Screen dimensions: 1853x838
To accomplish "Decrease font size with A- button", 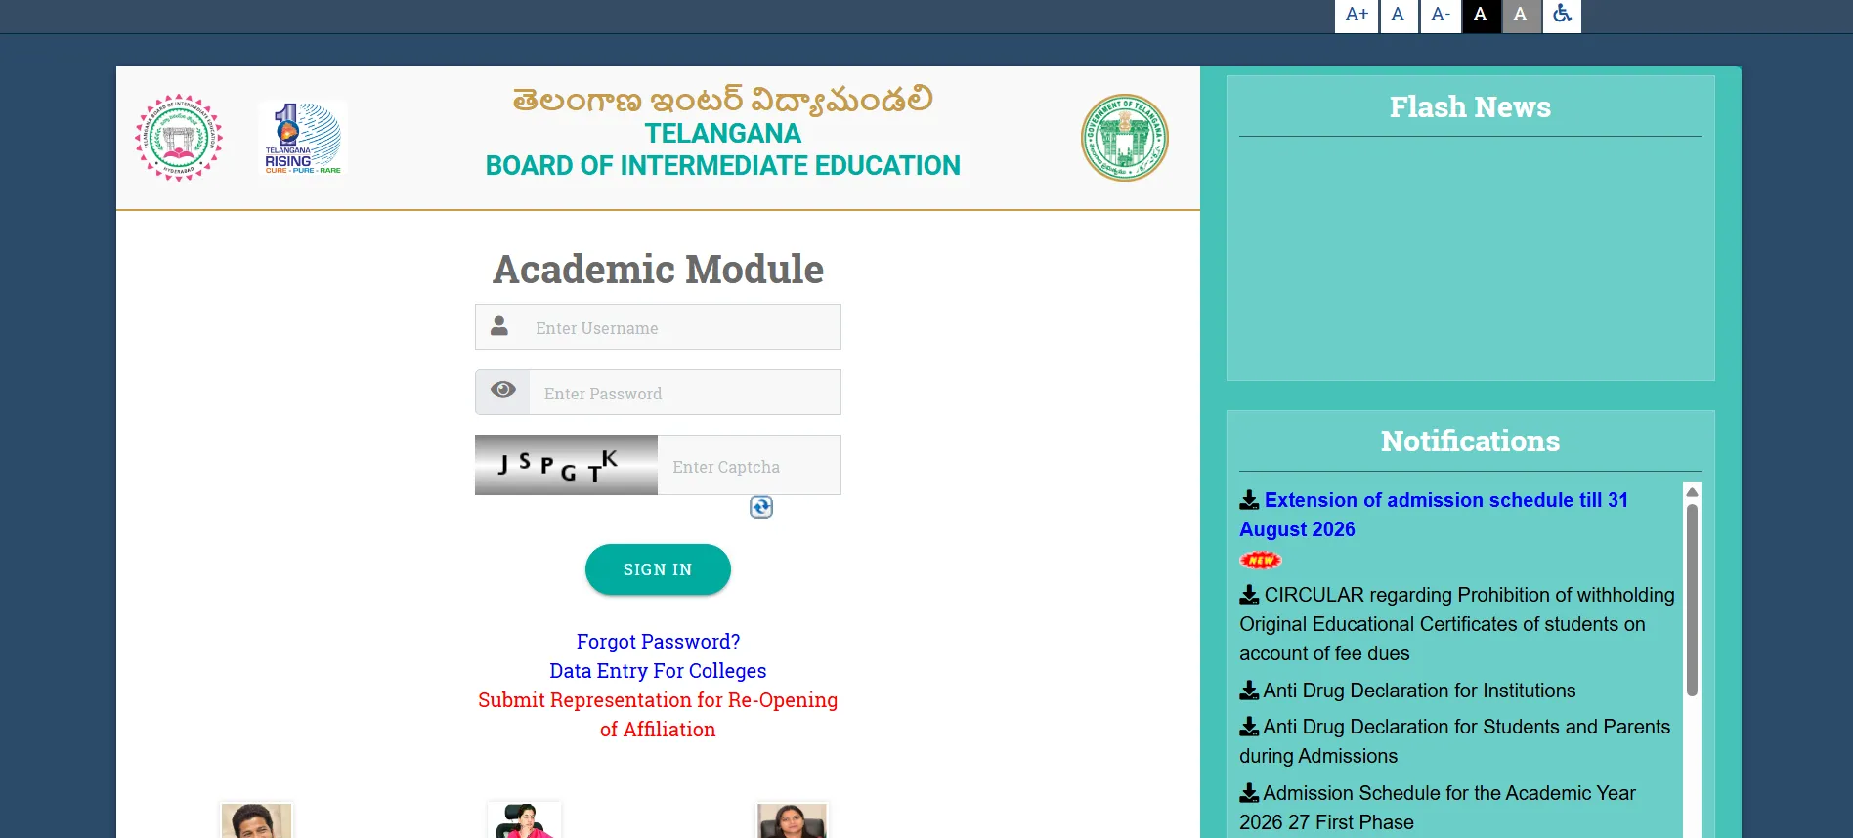I will click(1440, 15).
